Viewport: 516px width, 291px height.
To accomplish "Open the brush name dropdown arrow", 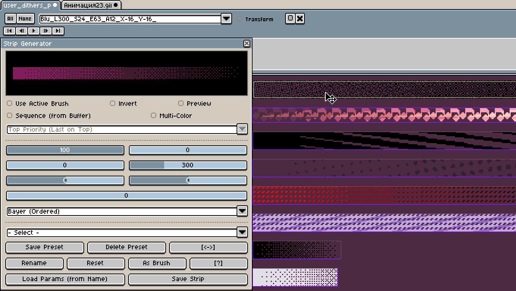I will [x=226, y=19].
